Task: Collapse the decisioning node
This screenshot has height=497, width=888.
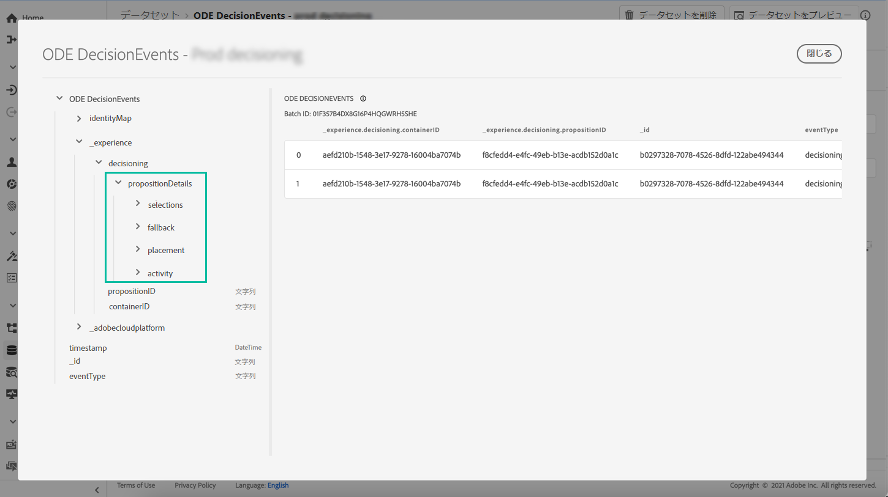Action: point(99,163)
